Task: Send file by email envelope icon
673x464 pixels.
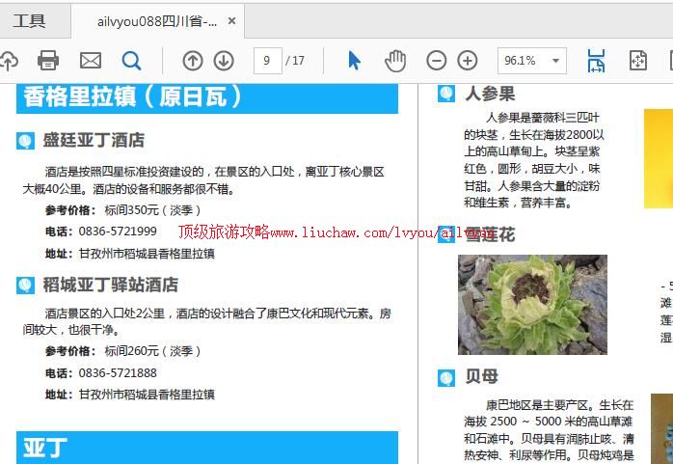Action: [x=91, y=61]
